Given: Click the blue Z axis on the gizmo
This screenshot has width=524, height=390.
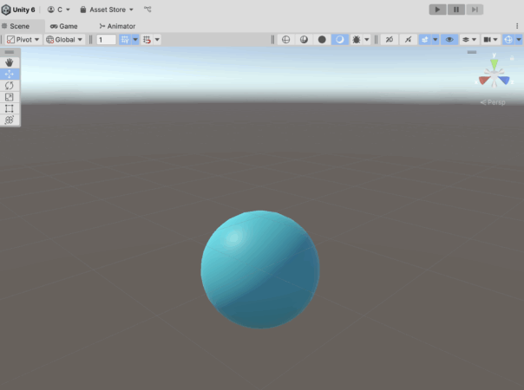Looking at the screenshot, I should coord(504,80).
